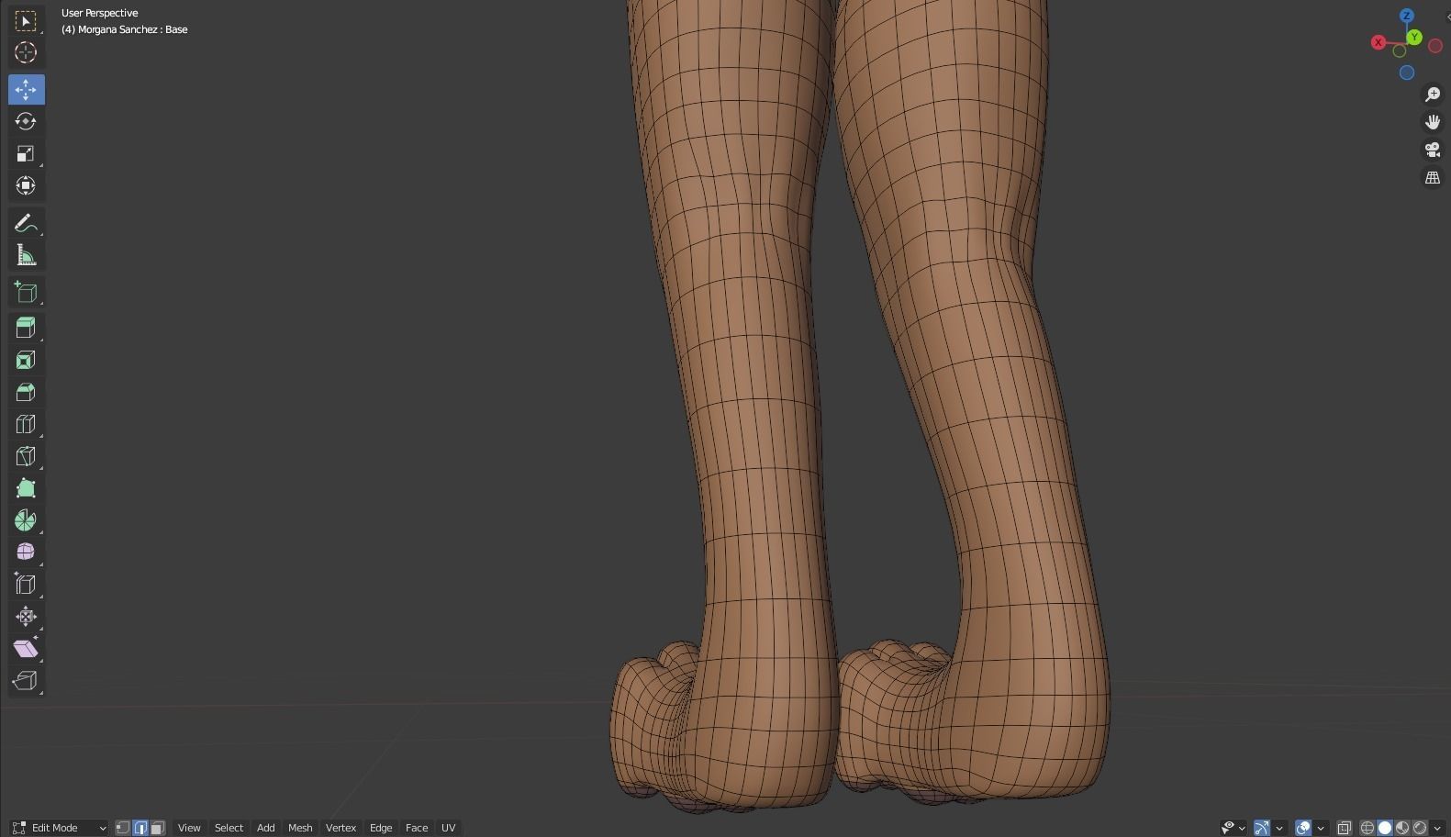The width and height of the screenshot is (1451, 837).
Task: Click the 'Morgana Sanchez : Base' object label
Action: coord(132,29)
